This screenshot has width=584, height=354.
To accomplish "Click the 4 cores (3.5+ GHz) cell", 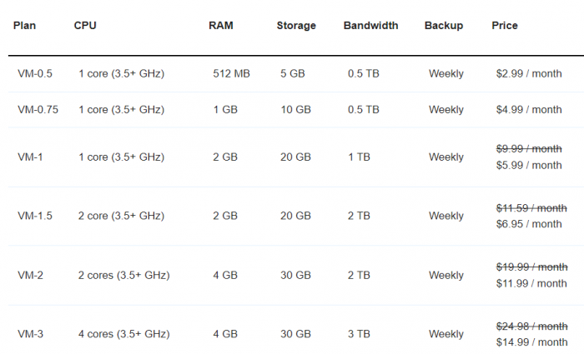I will click(124, 334).
